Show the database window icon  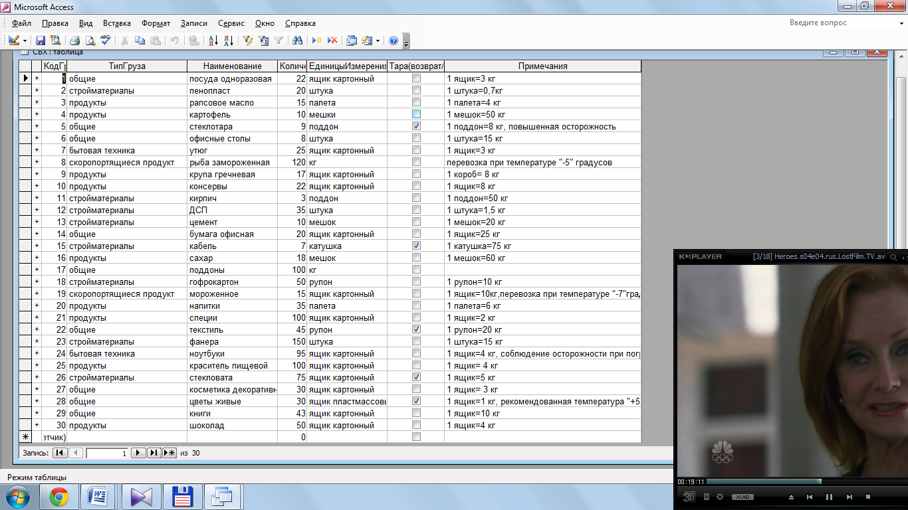coord(352,41)
